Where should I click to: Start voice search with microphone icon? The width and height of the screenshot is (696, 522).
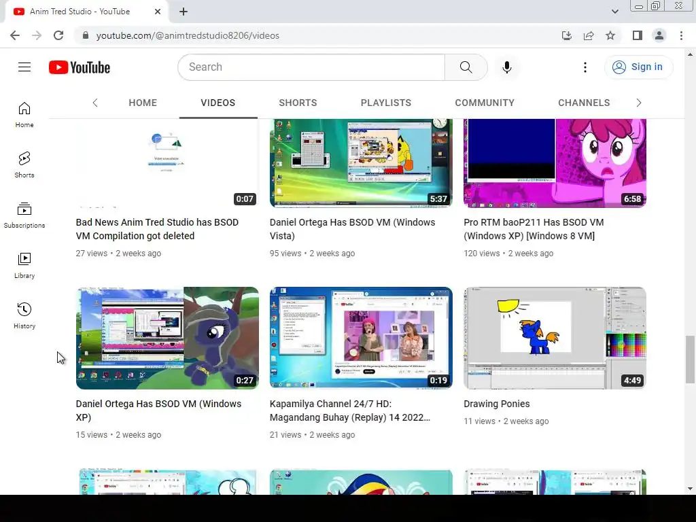[x=507, y=67]
